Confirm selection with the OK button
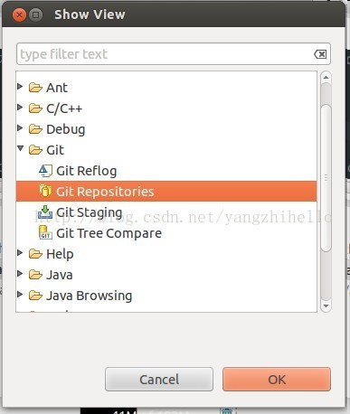 click(277, 380)
